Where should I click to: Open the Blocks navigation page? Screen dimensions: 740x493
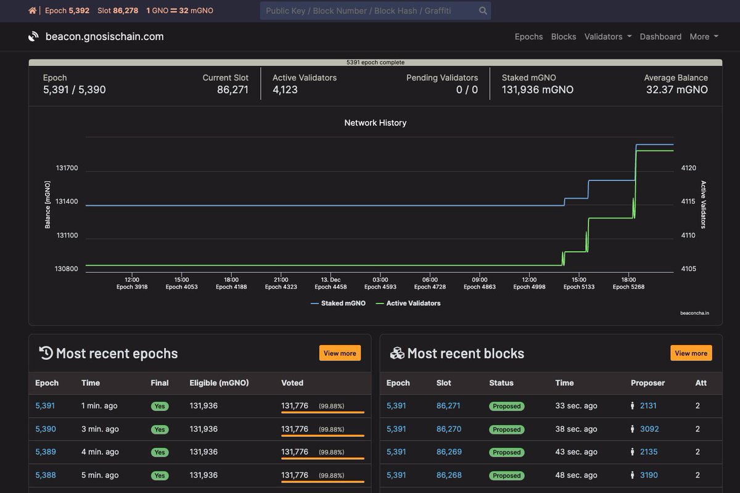563,36
